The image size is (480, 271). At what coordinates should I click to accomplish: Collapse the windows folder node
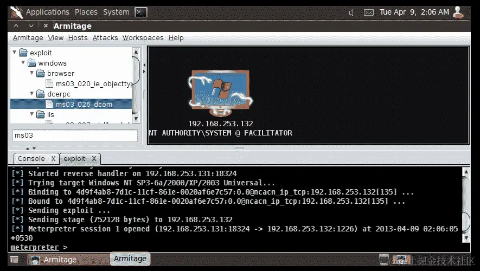(x=23, y=63)
